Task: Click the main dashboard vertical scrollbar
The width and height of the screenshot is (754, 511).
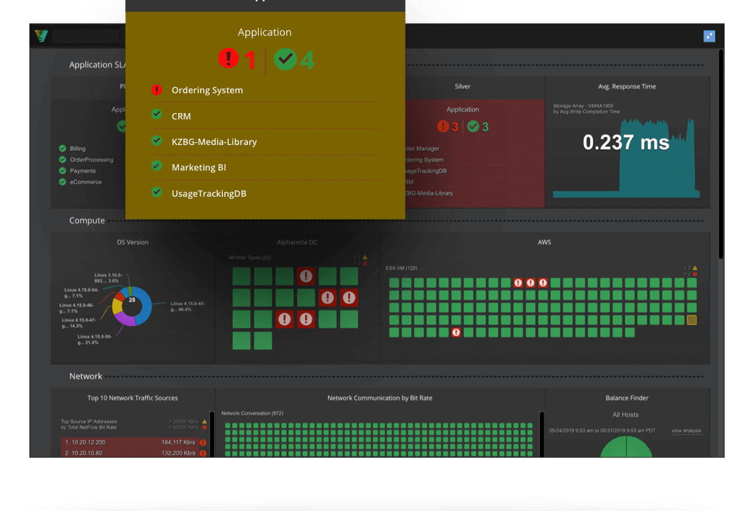Action: (x=721, y=154)
